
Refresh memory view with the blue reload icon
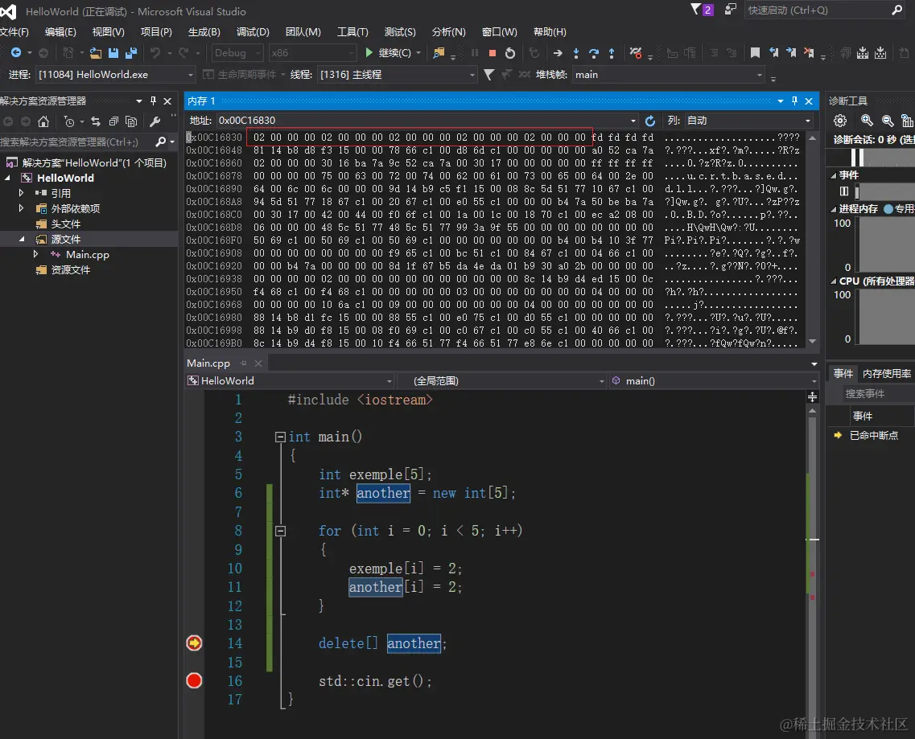tap(650, 121)
